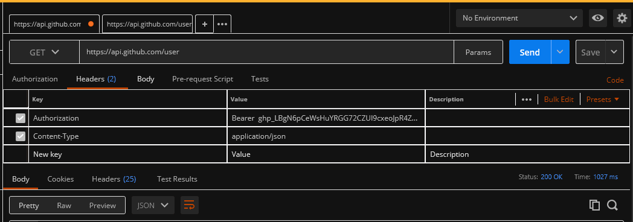Screen dimensions: 633x222
Task: Open environment quick look eye icon
Action: click(598, 18)
